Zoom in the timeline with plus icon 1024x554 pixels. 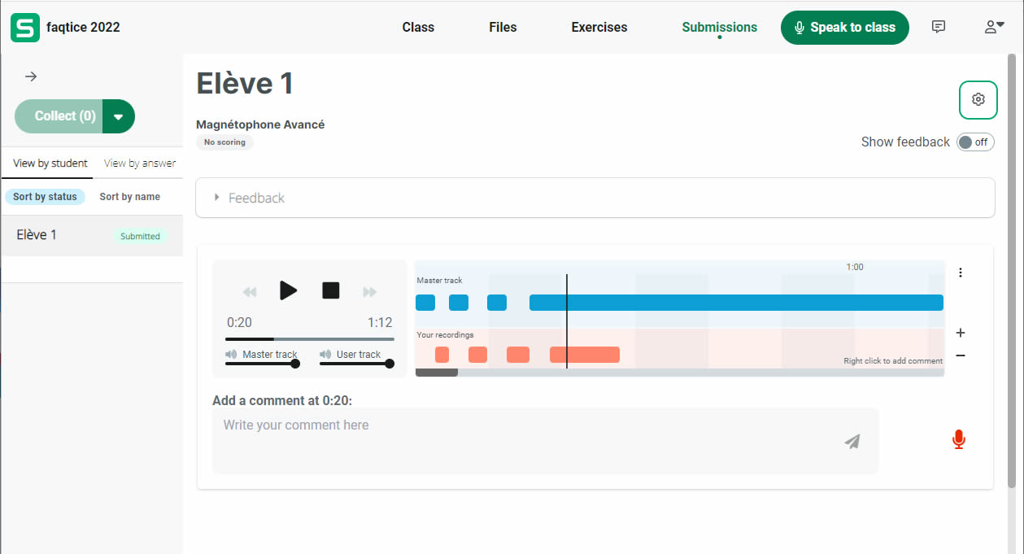pos(961,333)
